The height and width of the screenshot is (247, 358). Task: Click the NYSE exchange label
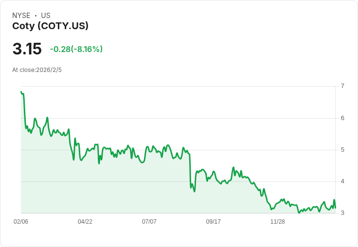point(21,16)
